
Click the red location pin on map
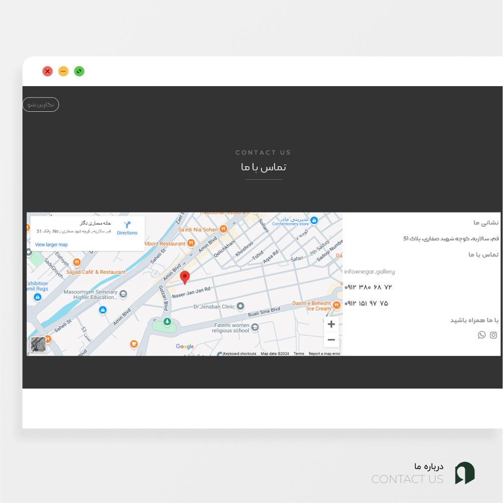pyautogui.click(x=185, y=277)
